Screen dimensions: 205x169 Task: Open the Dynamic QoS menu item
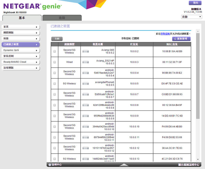point(21,50)
